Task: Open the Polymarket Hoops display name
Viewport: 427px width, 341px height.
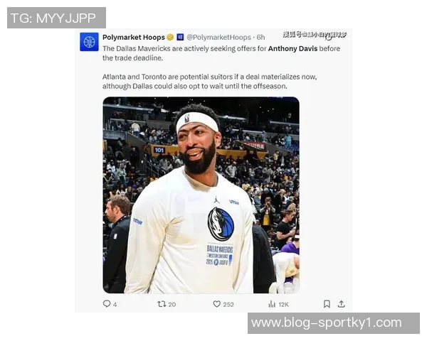Action: (x=134, y=37)
